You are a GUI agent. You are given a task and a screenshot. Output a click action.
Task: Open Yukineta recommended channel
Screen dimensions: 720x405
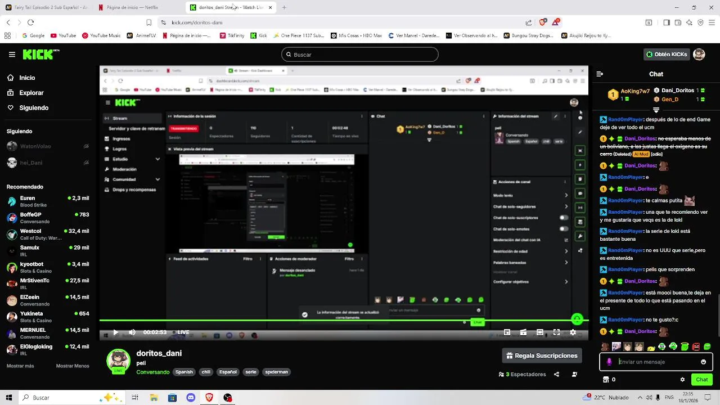point(48,317)
